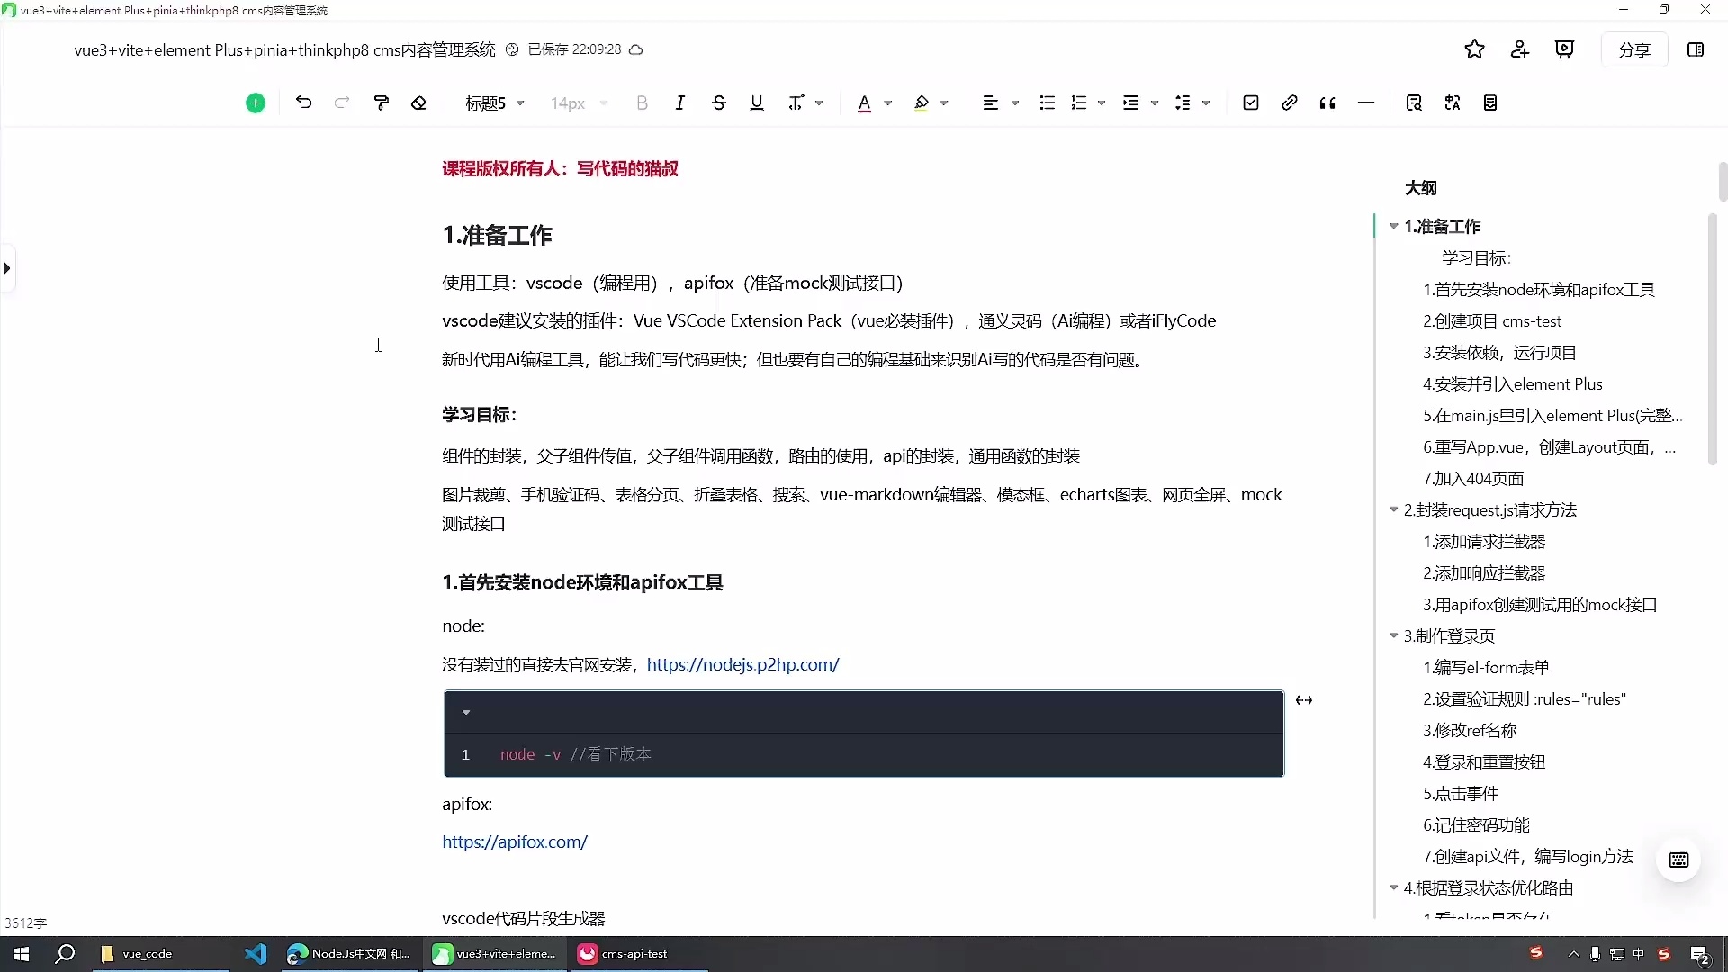Insert a horizontal divider line

click(x=1366, y=103)
